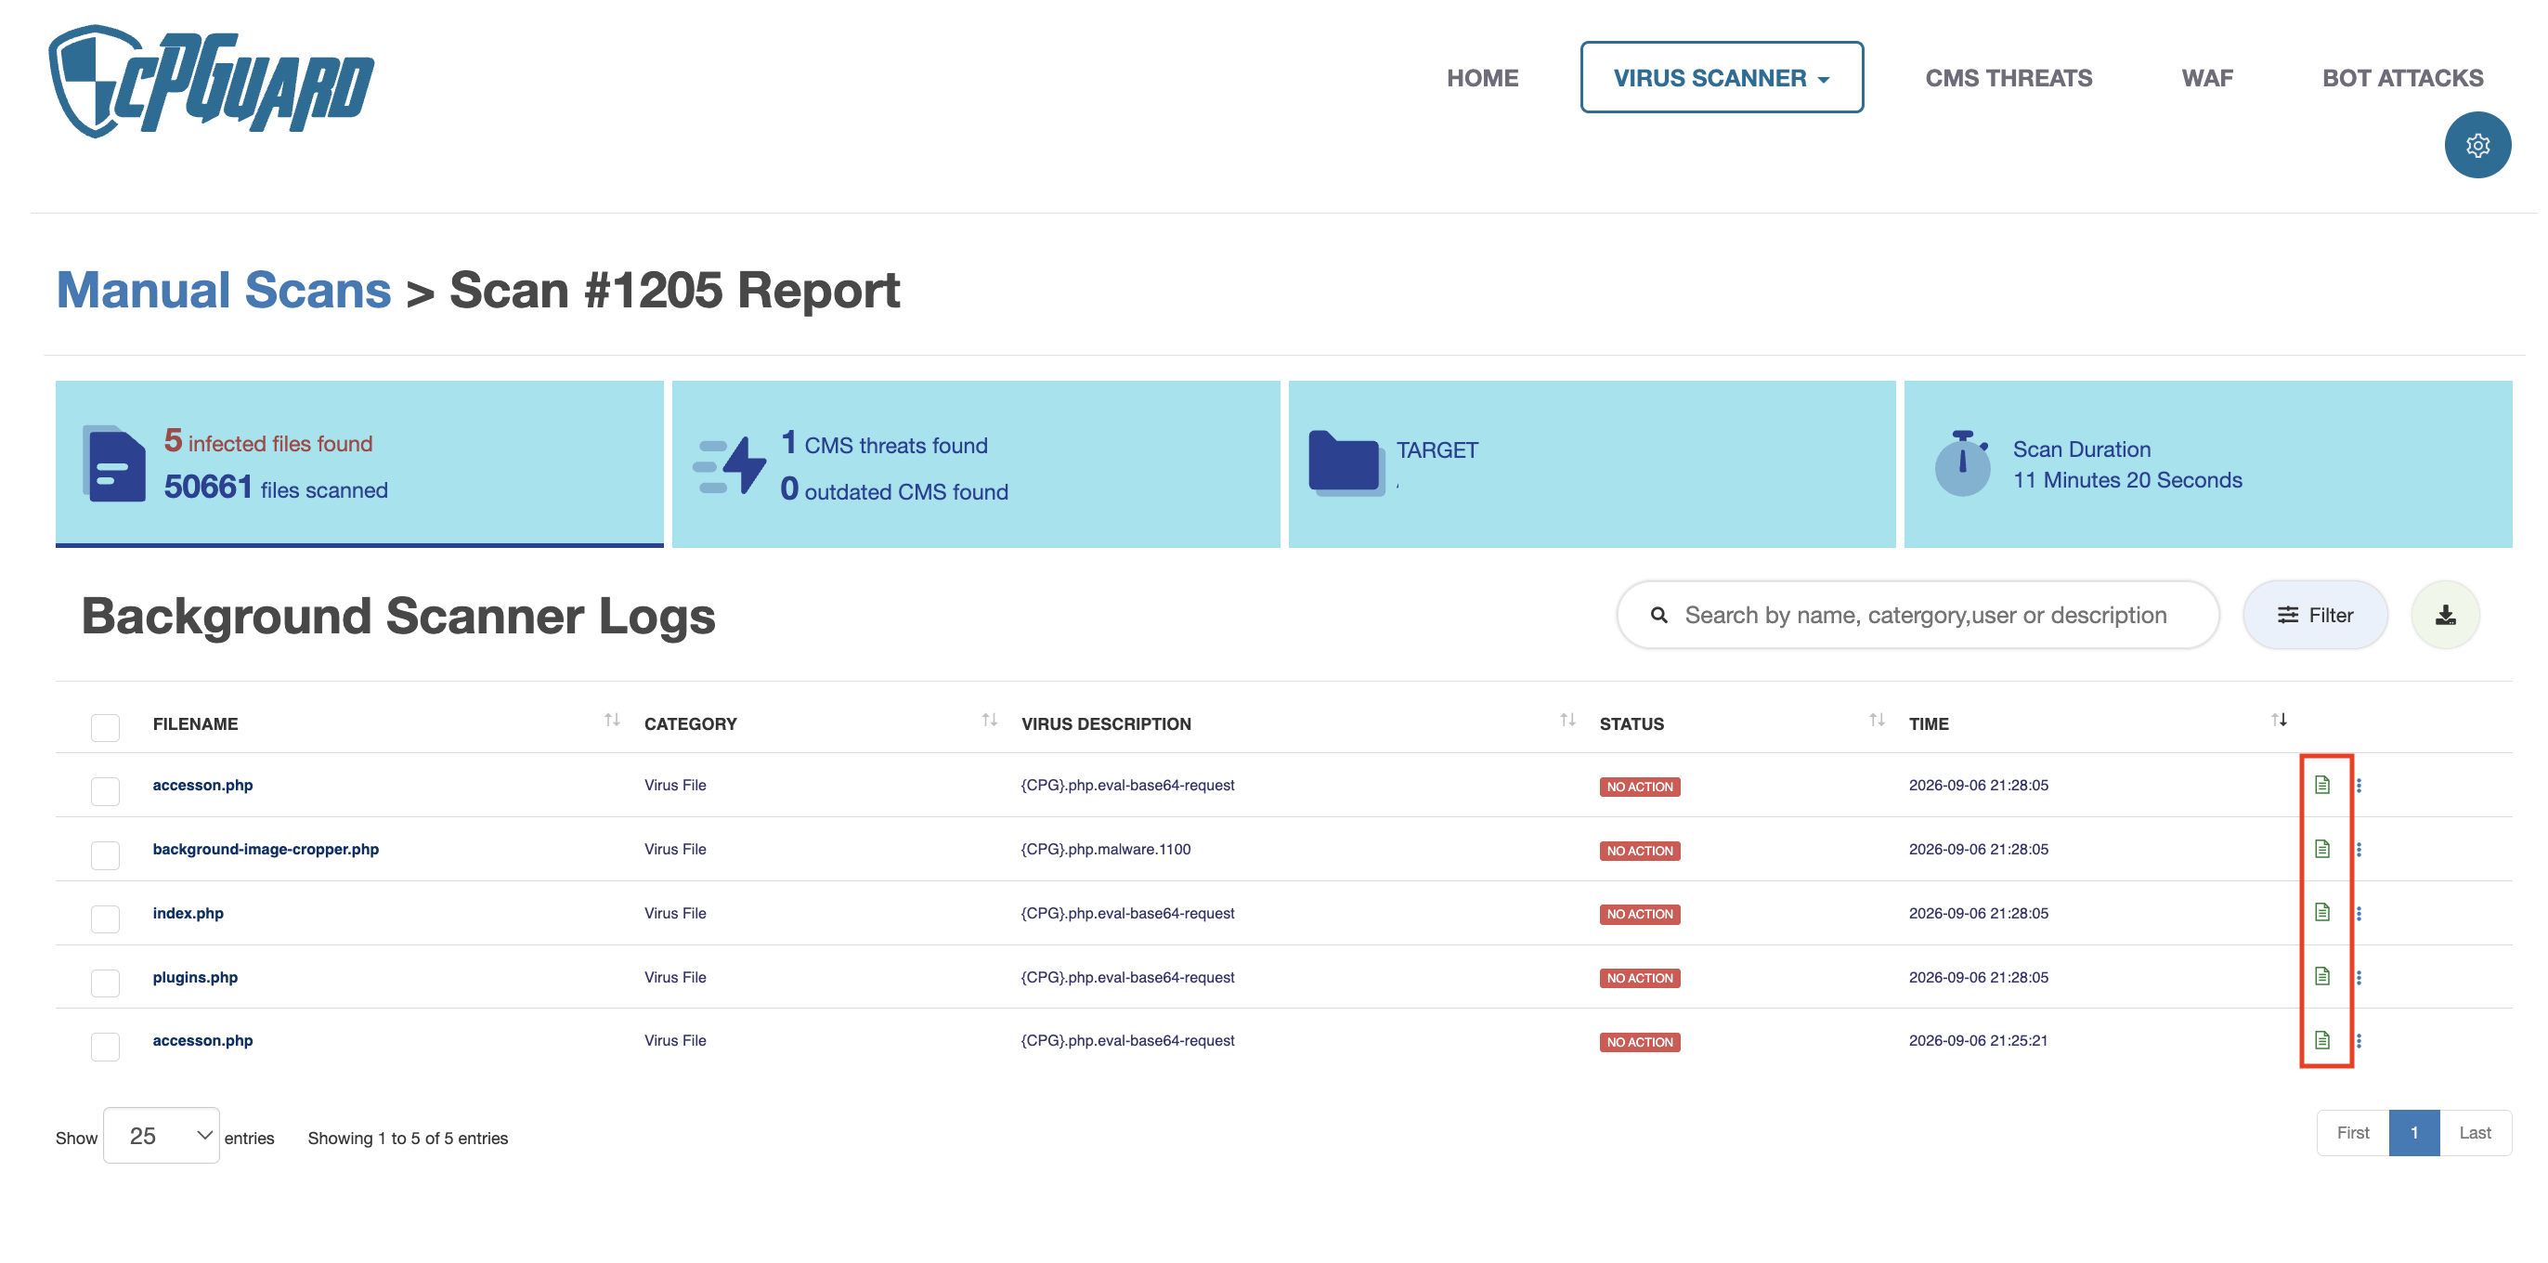
Task: Open the VIRUS SCANNER dropdown menu
Action: [1721, 77]
